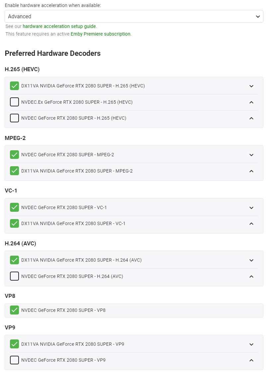This screenshot has height=375, width=270.
Task: Move NVDEC H.265 (HEVC) decoder up
Action: click(251, 118)
